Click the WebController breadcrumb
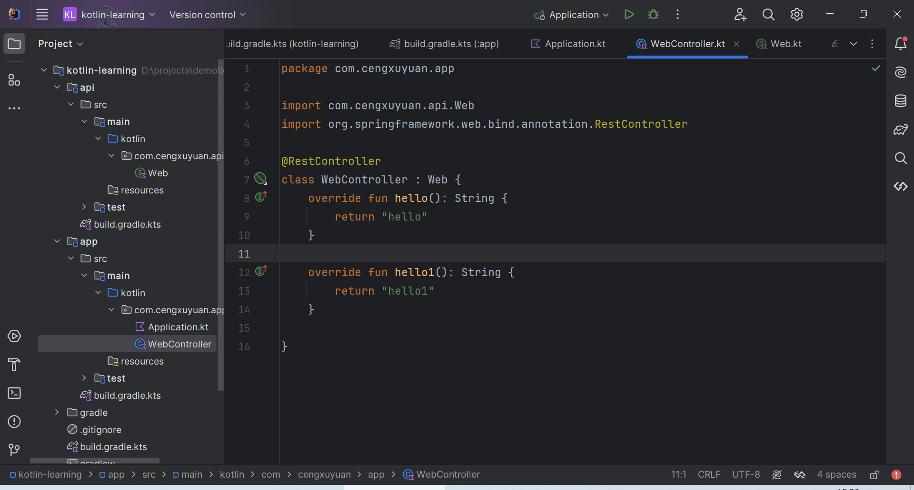The image size is (914, 490). [441, 474]
